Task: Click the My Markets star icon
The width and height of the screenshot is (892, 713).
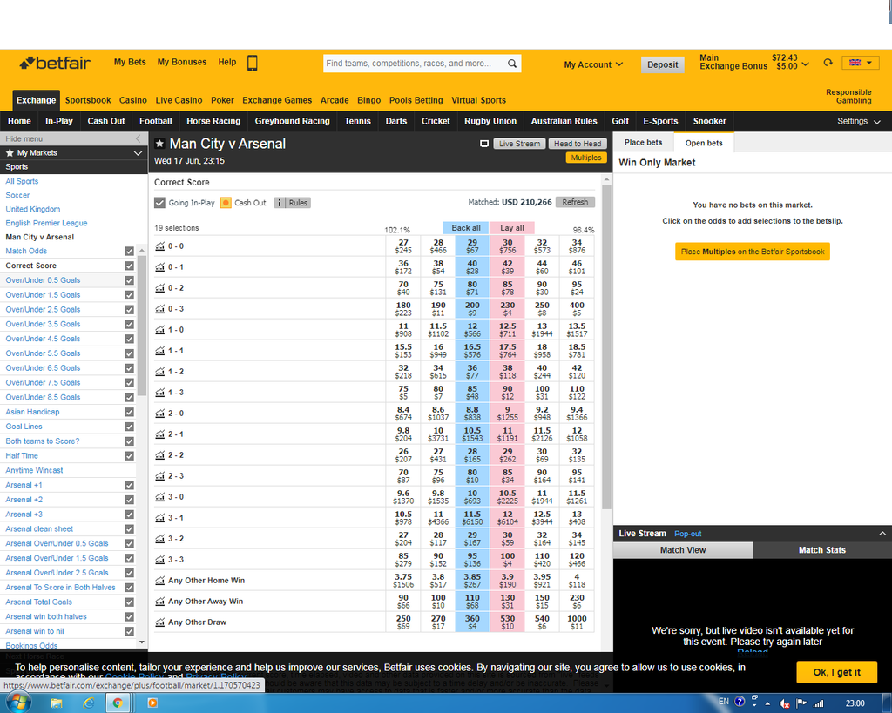Action: [10, 153]
